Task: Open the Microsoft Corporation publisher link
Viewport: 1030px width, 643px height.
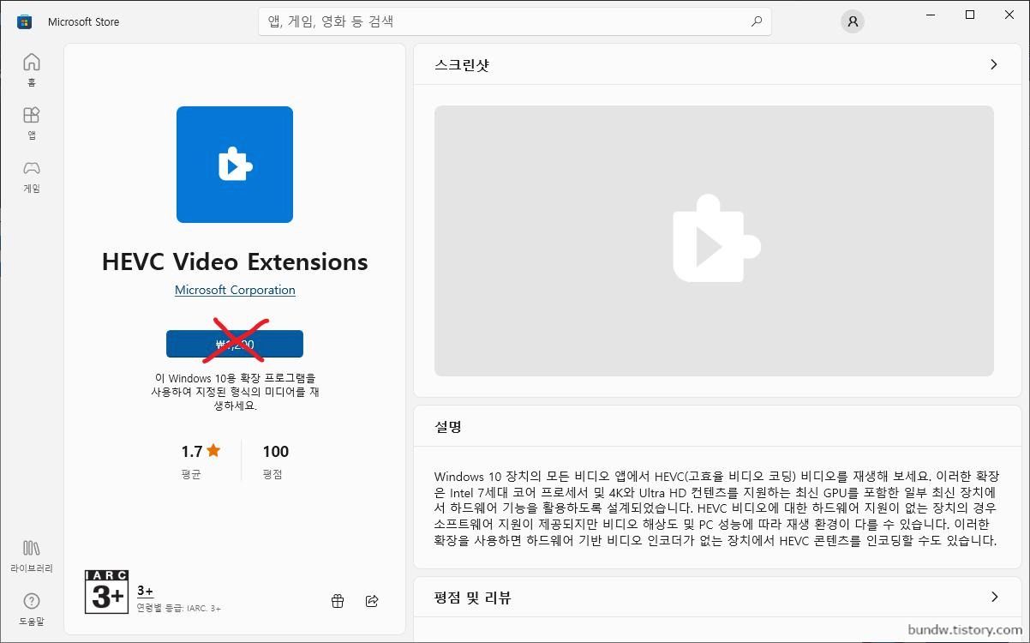Action: [235, 290]
